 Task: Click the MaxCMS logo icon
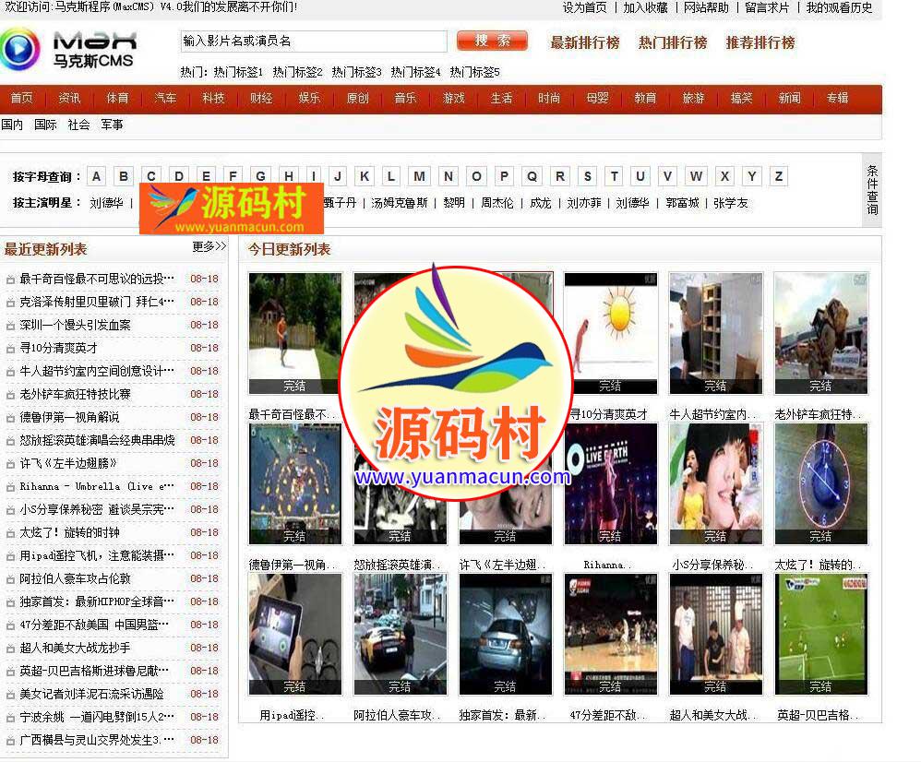pos(20,49)
